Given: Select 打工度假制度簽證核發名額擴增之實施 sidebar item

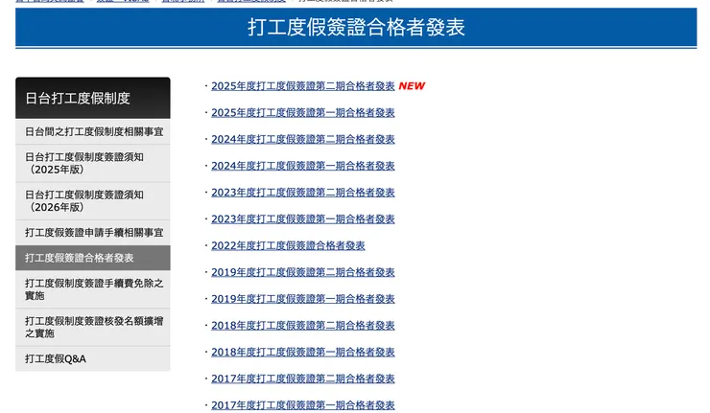Looking at the screenshot, I should click(x=93, y=327).
